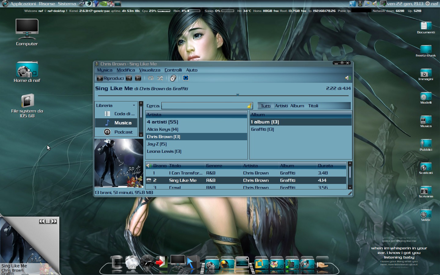Click the Graffiti album cover art
Viewport: 440px width, 275px height.
119,163
